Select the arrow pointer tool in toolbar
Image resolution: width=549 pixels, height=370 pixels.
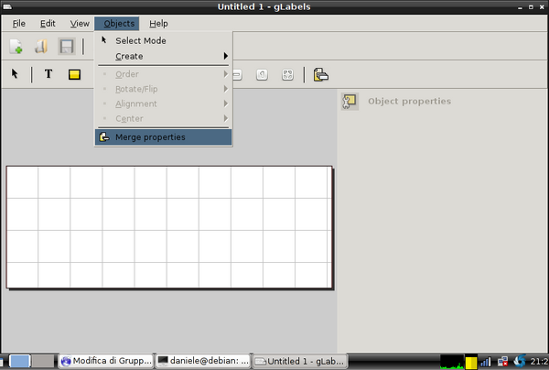(16, 74)
